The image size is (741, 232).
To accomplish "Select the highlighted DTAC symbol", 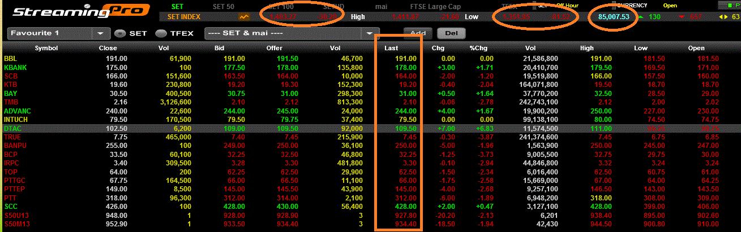I will (x=13, y=129).
